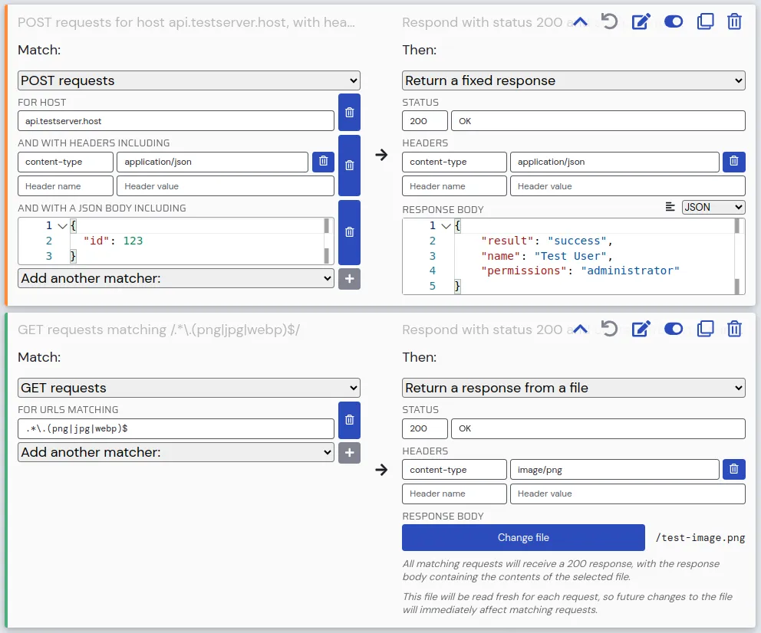Screen dimensions: 761x633
Task: Open the 'Return a fixed response' dropdown
Action: pyautogui.click(x=573, y=80)
